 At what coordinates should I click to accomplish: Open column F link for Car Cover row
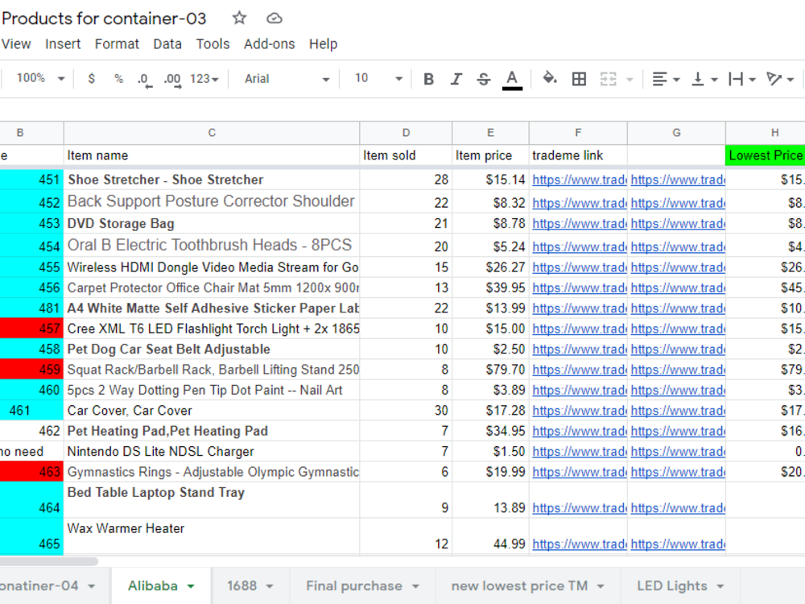tap(579, 411)
